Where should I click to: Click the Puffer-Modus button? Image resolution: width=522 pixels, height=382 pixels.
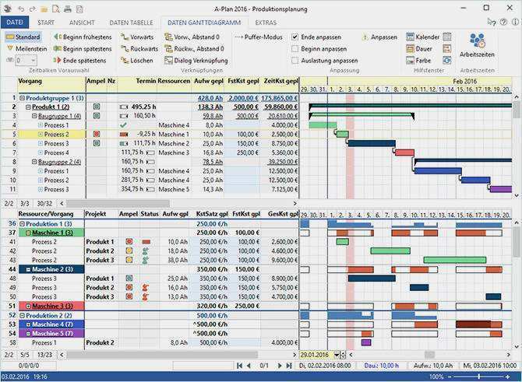[x=259, y=37]
